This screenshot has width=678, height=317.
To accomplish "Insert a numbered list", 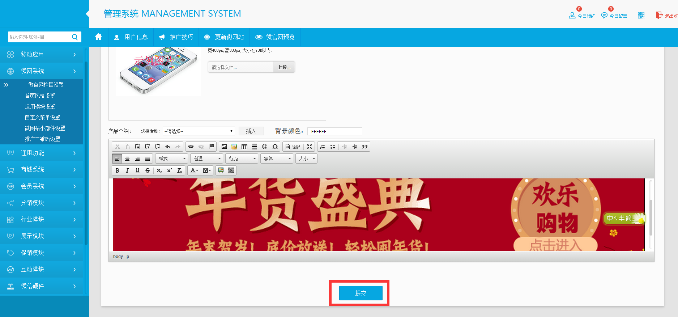I will [323, 147].
